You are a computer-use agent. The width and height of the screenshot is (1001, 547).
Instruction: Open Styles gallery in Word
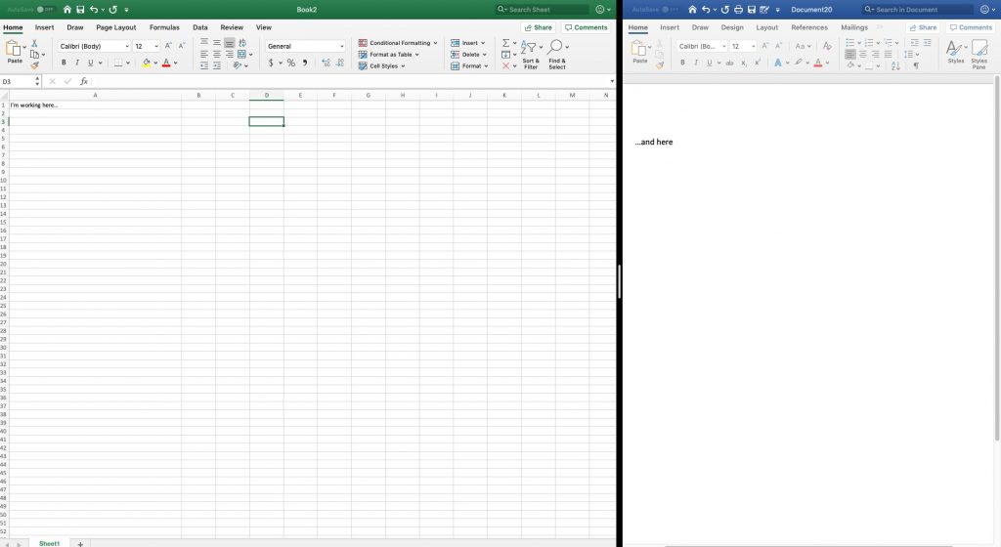[956, 52]
